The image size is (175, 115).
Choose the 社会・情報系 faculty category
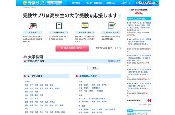(x=83, y=88)
